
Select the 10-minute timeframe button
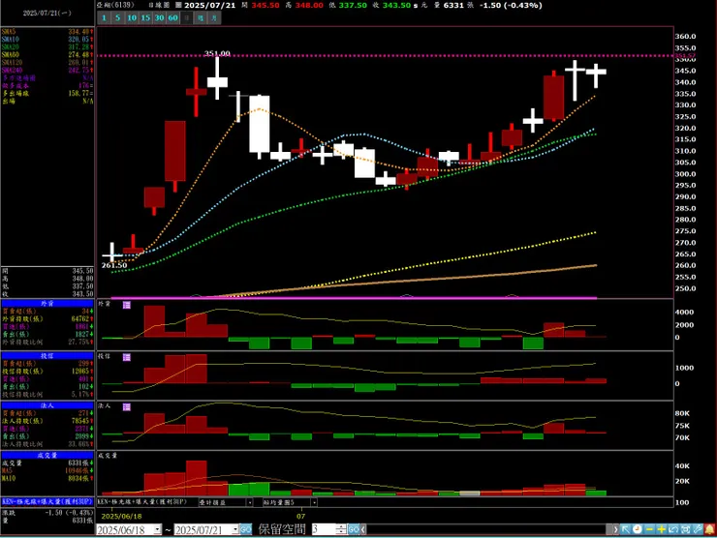(x=132, y=17)
